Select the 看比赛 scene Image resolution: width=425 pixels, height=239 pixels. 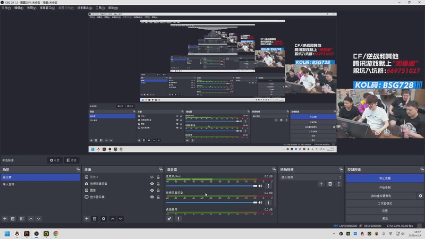point(40,177)
